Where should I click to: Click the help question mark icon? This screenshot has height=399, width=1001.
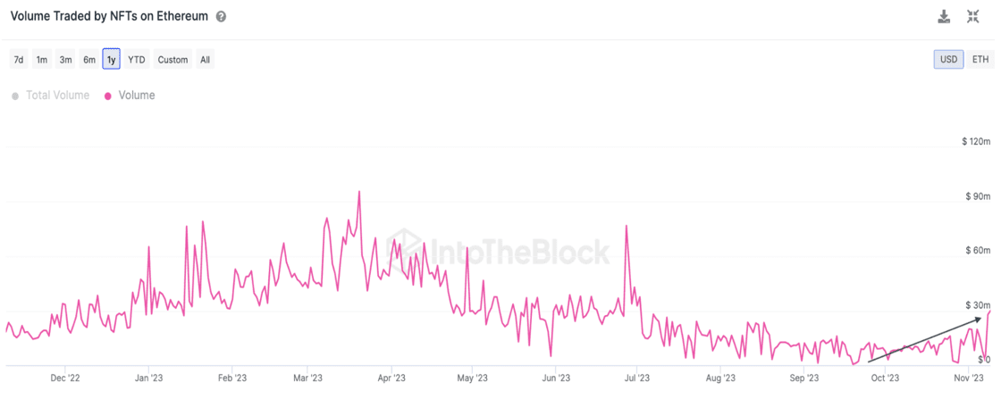coord(221,16)
